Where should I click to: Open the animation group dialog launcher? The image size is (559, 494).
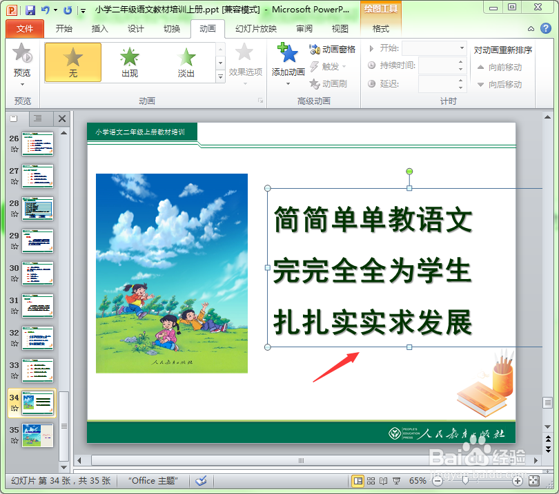click(261, 101)
